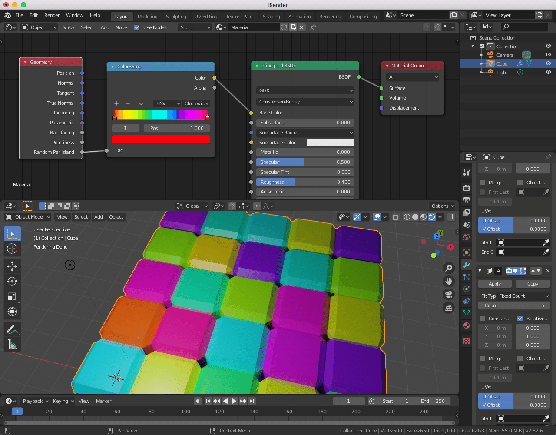The image size is (556, 435).
Task: Enable the Constant Offset checkbox
Action: tap(482, 319)
